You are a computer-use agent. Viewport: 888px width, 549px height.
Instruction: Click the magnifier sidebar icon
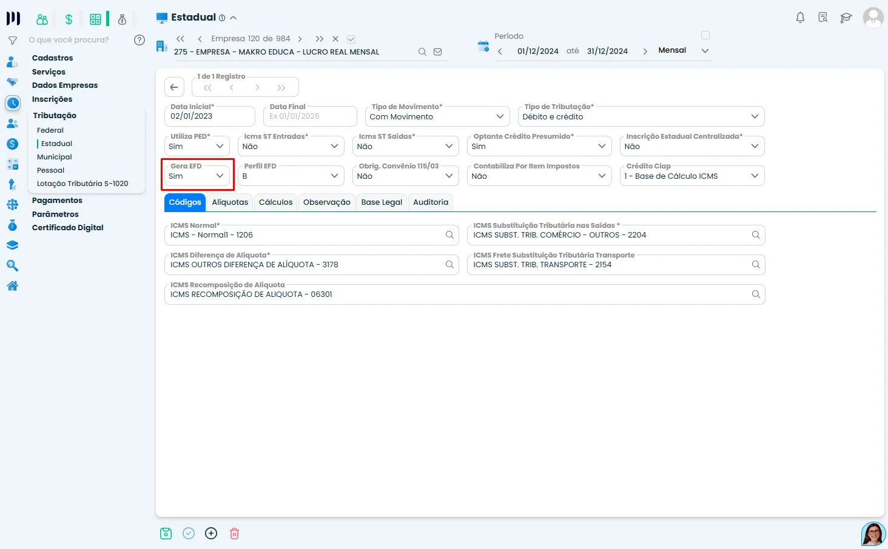pyautogui.click(x=12, y=265)
